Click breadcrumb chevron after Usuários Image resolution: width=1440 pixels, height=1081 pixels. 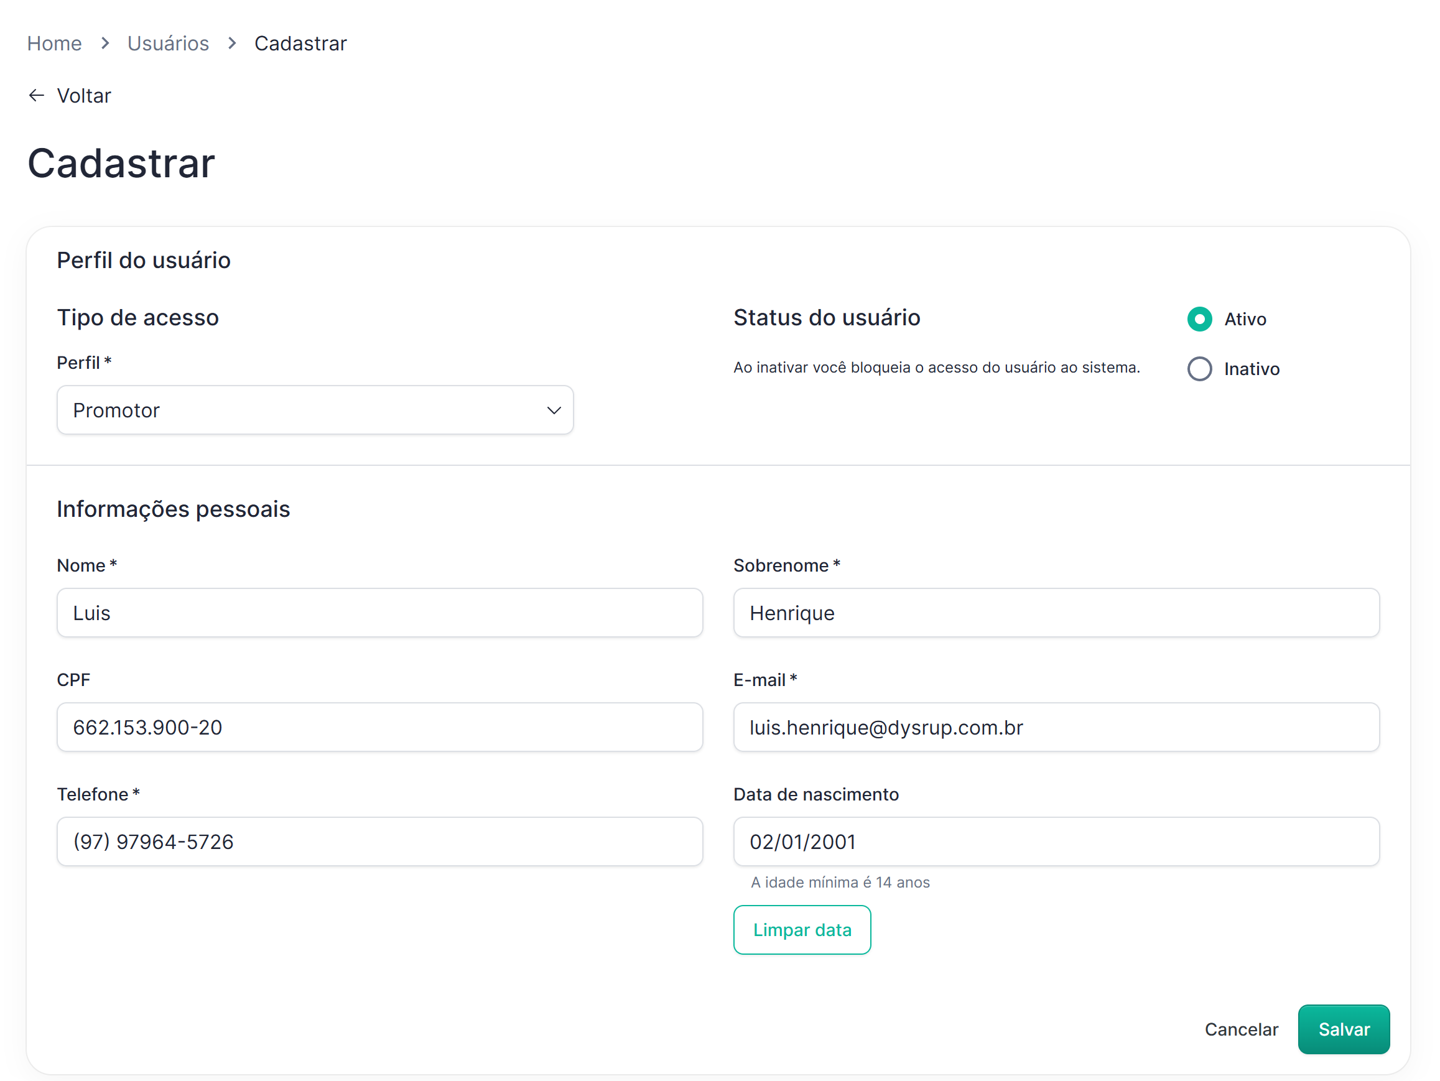tap(232, 44)
